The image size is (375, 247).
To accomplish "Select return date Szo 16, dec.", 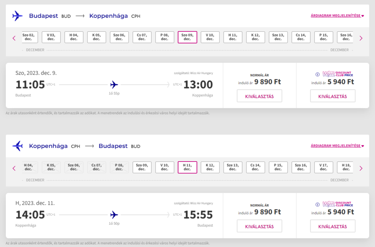I will tap(301, 167).
